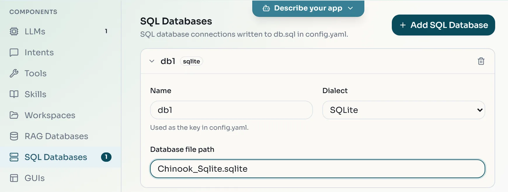Click the Workspaces folder icon

(14, 115)
